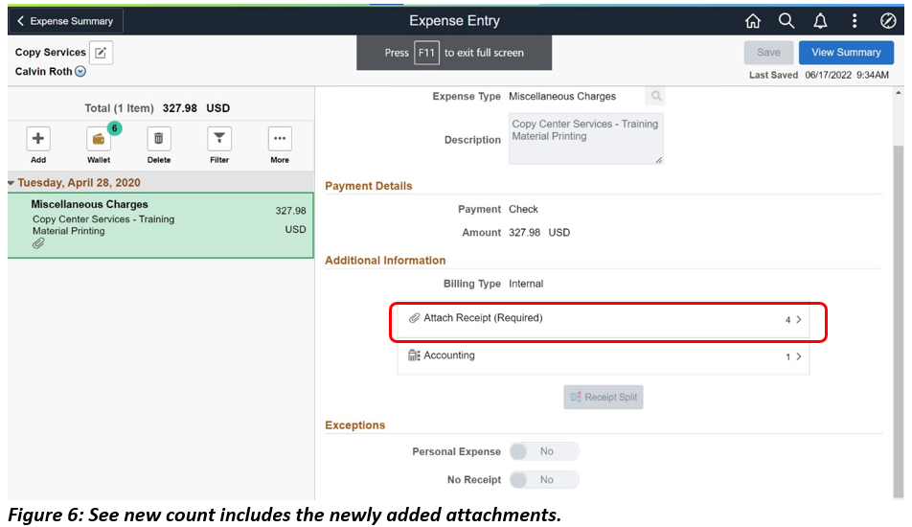Open the Wallet with 6 items

(99, 139)
